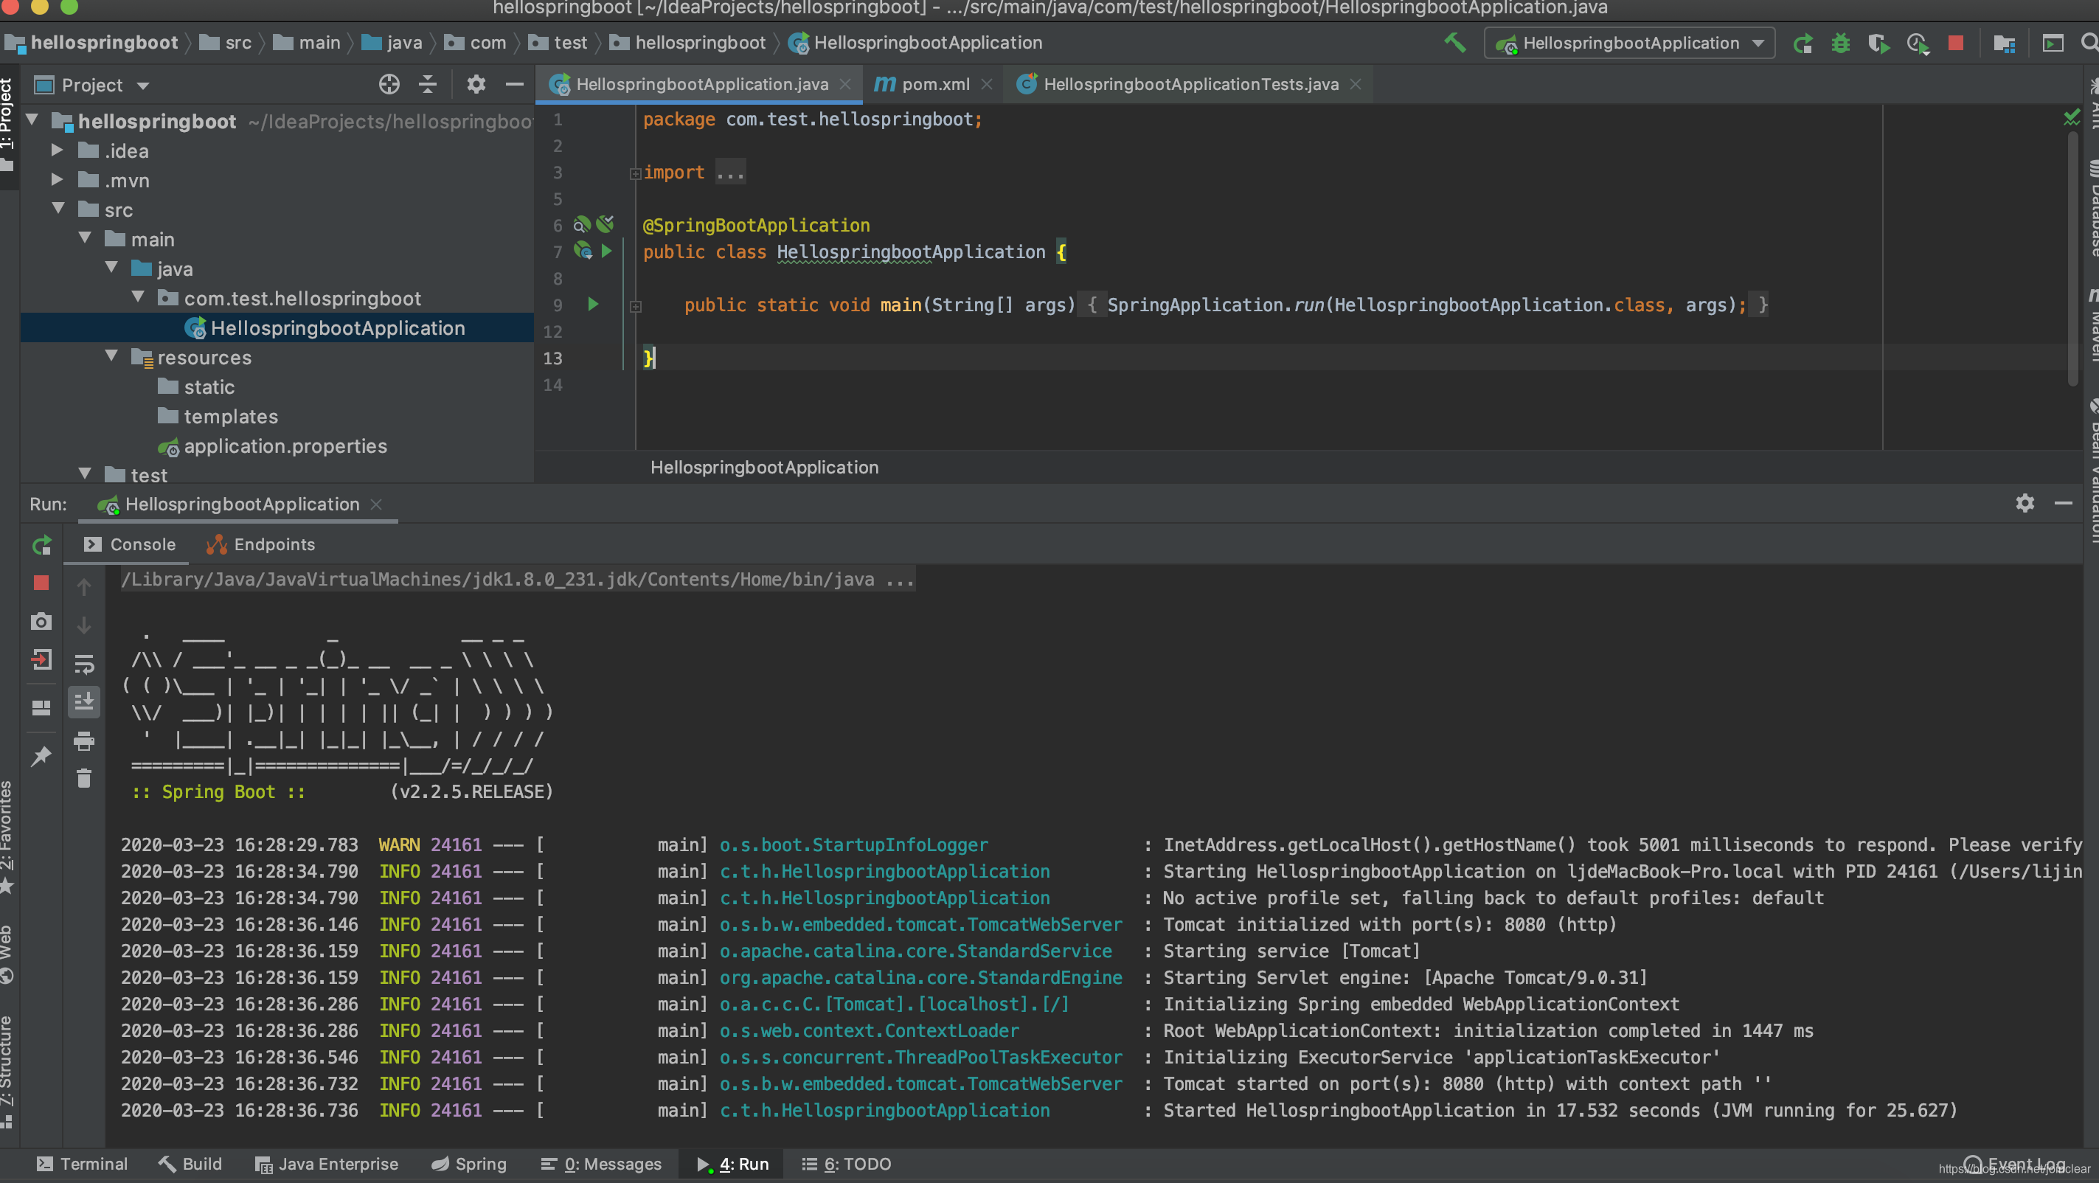Click the Up stack trace arrow
Image resolution: width=2099 pixels, height=1183 pixels.
coord(84,586)
